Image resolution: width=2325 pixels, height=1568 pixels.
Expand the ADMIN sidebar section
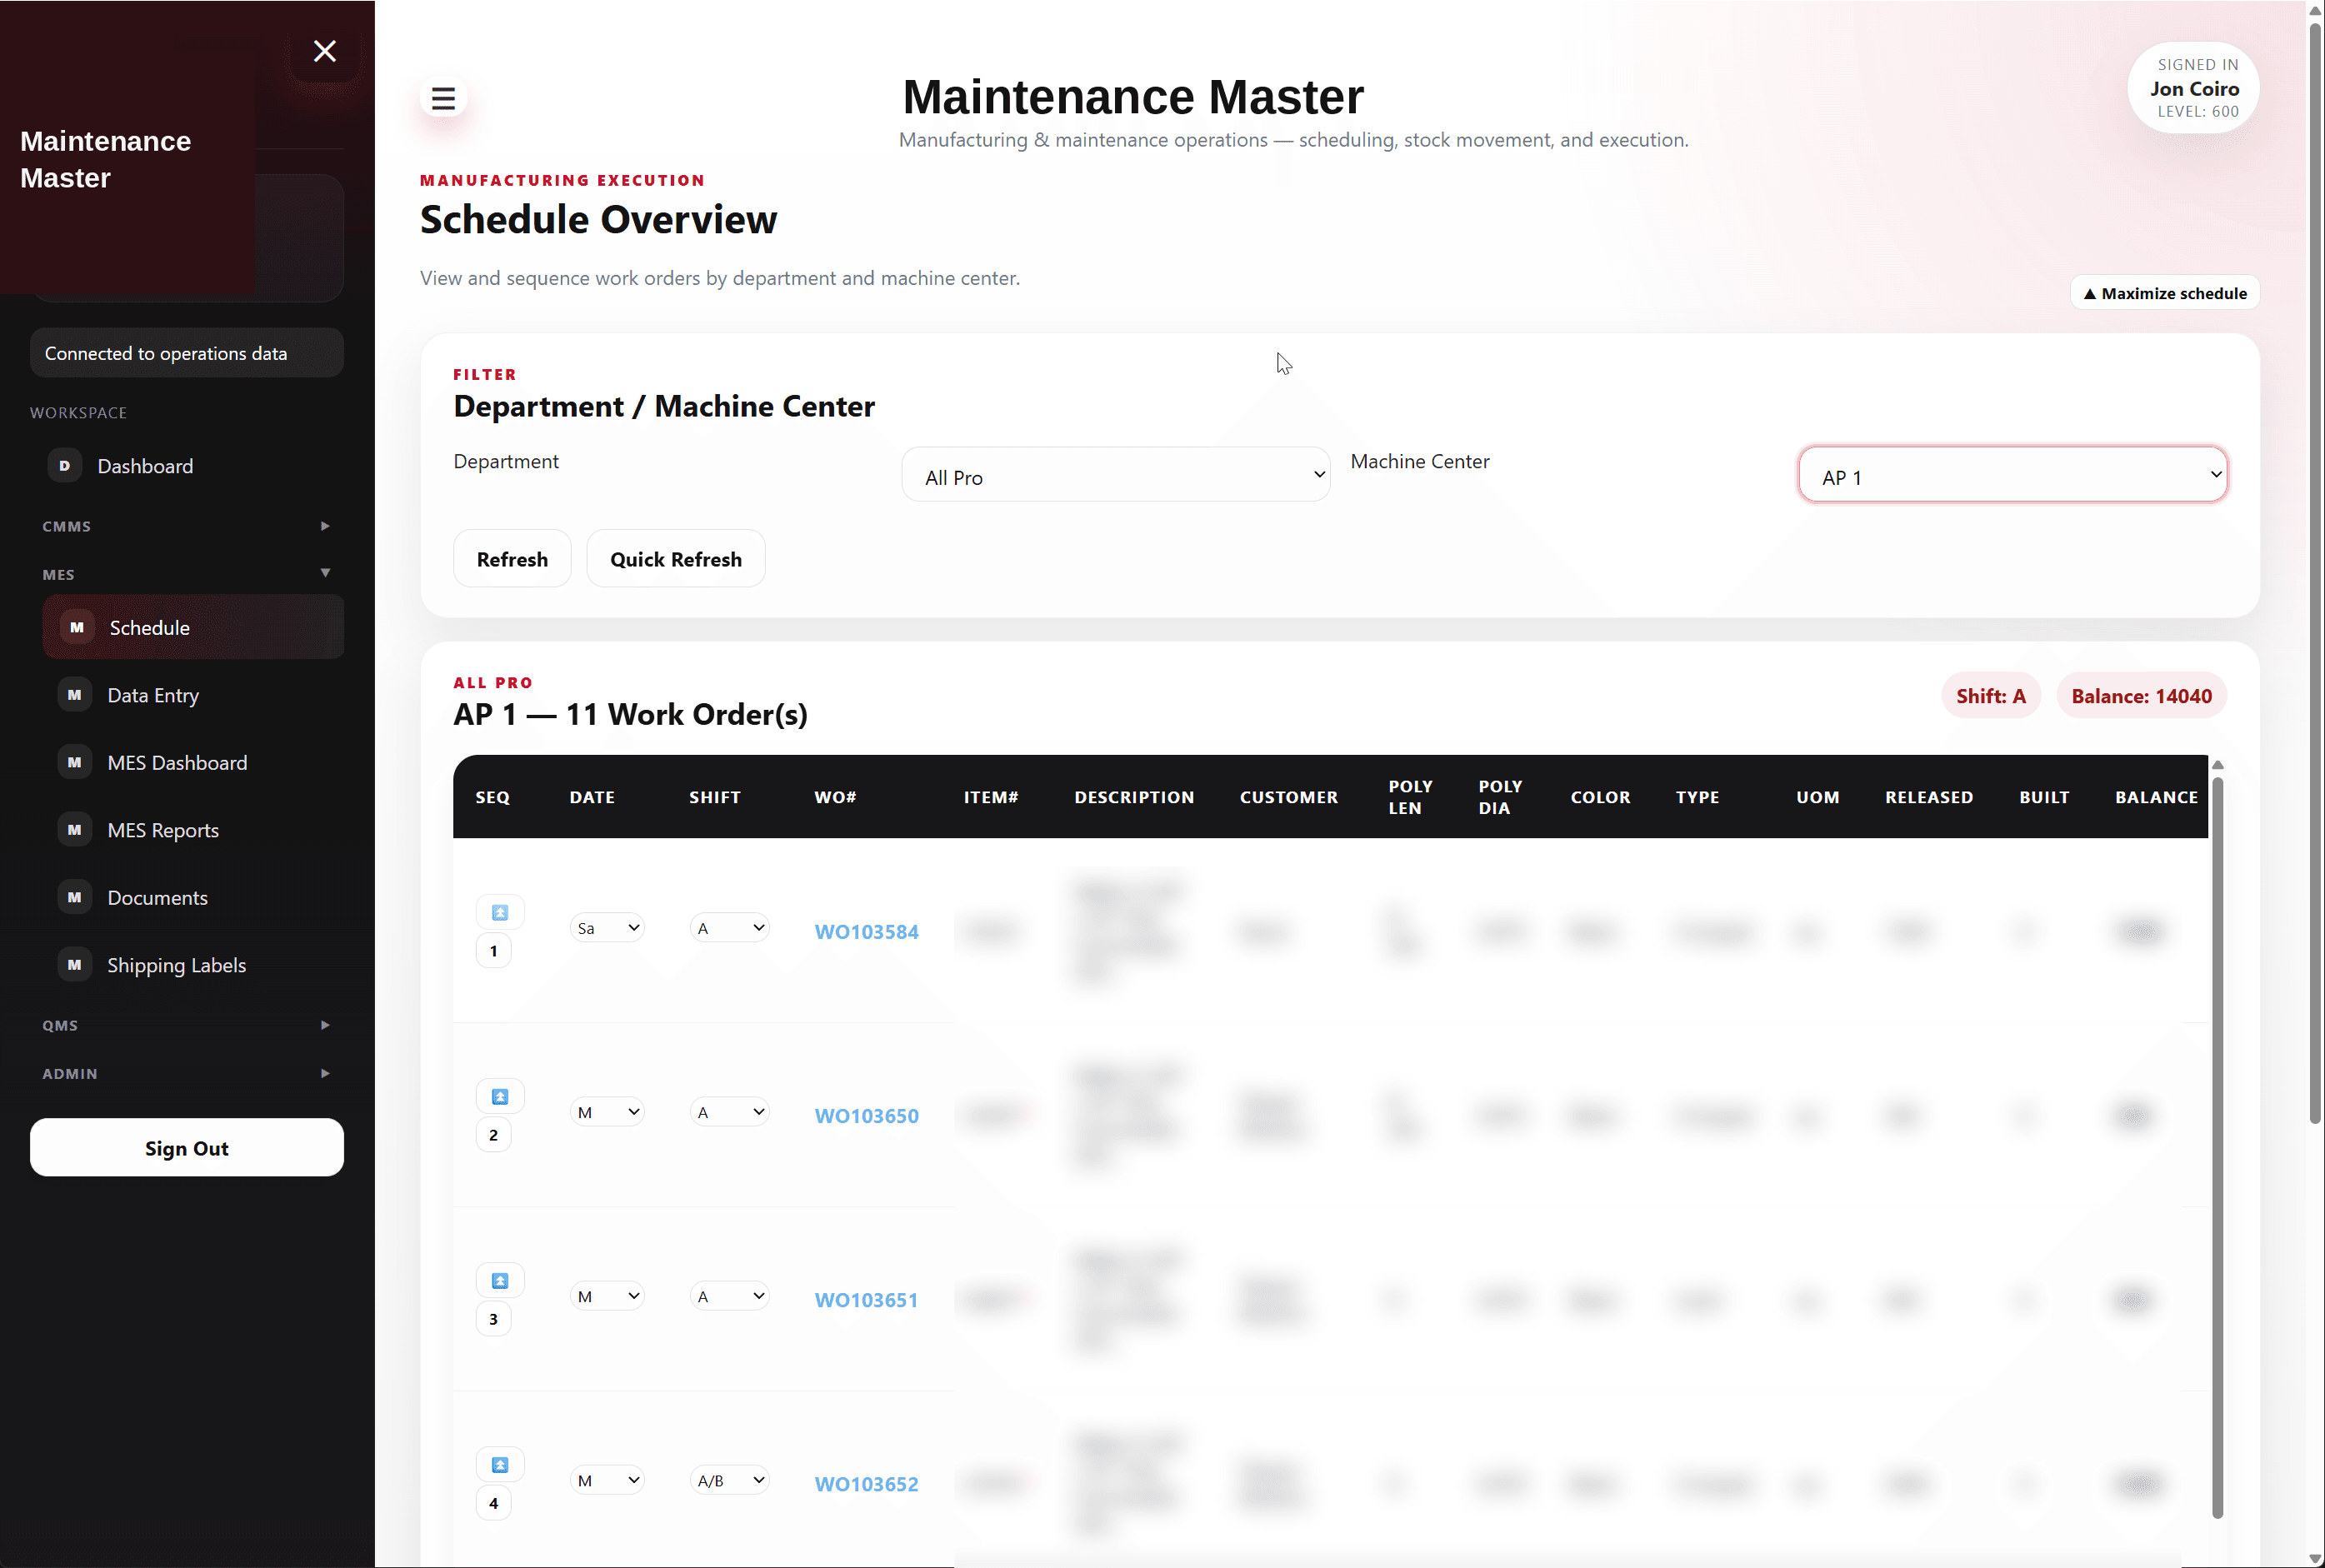coord(187,1073)
